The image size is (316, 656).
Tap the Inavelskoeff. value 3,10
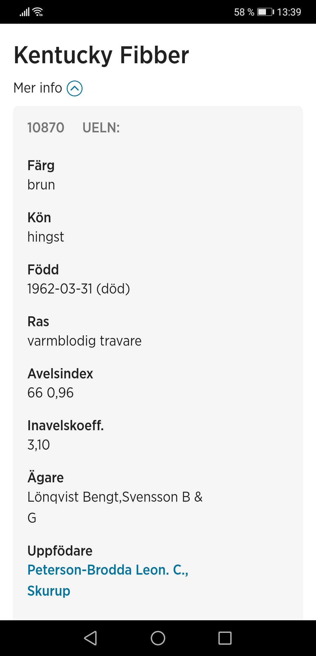click(x=39, y=445)
